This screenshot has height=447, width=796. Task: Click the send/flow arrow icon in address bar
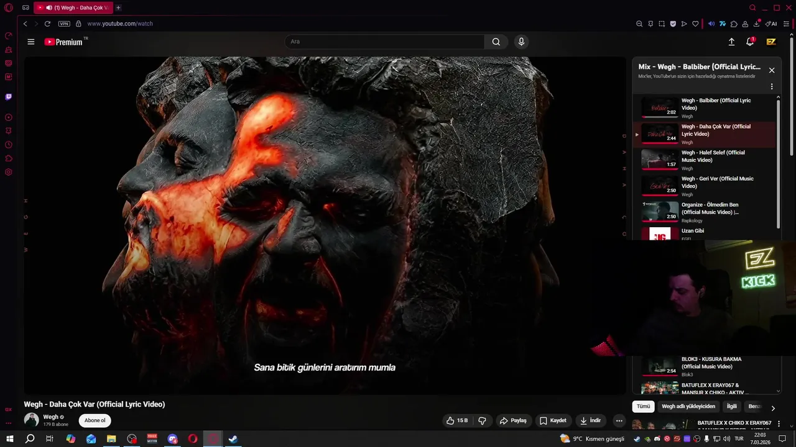click(x=684, y=24)
